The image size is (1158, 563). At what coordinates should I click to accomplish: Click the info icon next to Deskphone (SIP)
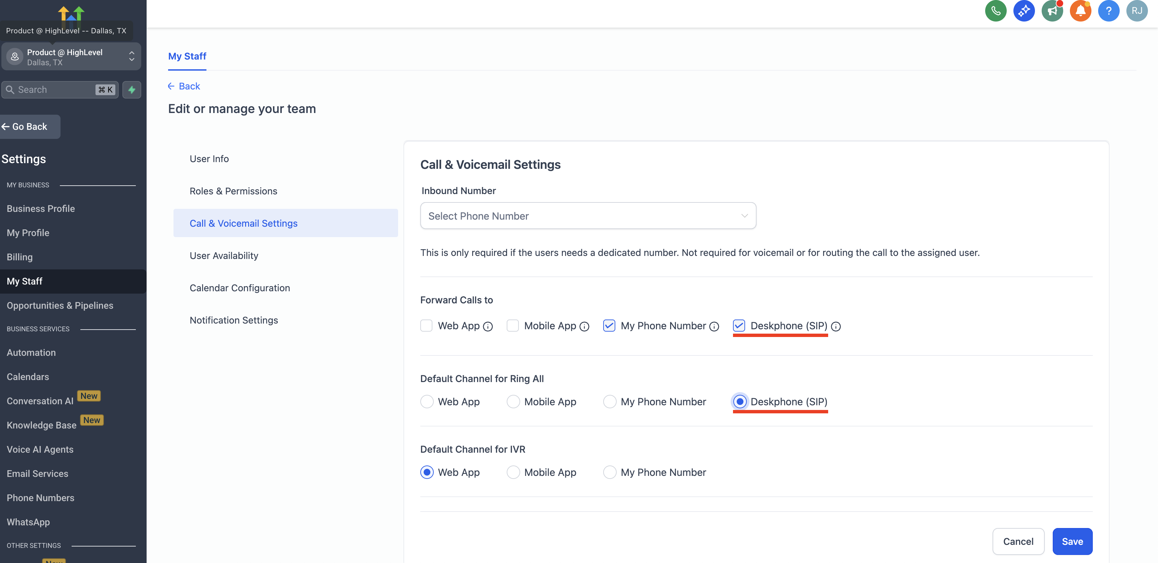tap(836, 327)
